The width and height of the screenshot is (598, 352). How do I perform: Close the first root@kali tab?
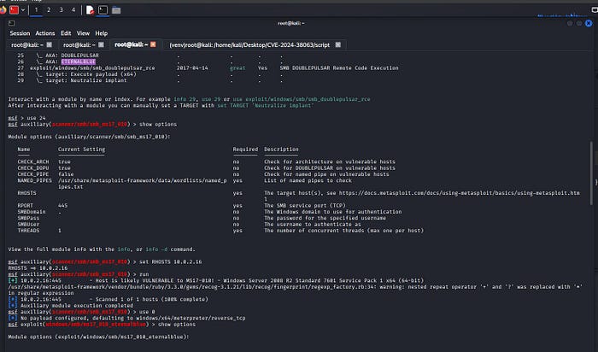pos(50,45)
